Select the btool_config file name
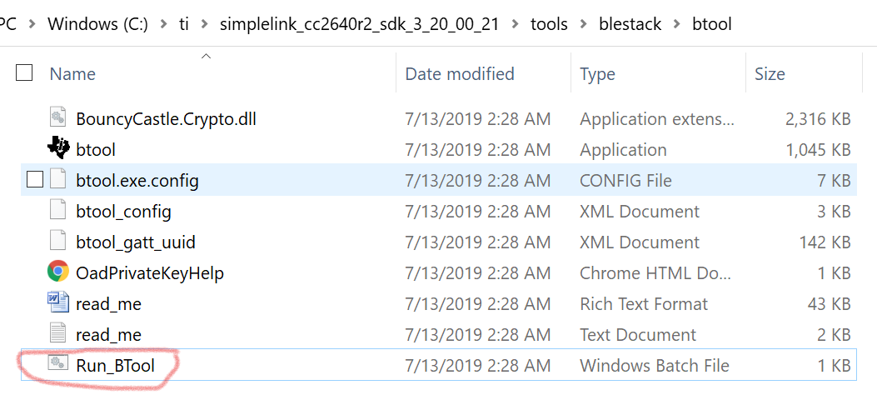Viewport: 877px width, 395px height. (123, 211)
